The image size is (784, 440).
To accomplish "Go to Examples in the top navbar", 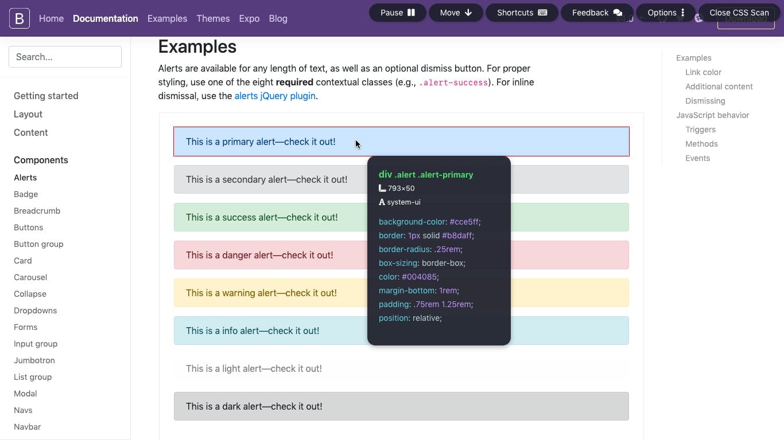I will pyautogui.click(x=167, y=18).
